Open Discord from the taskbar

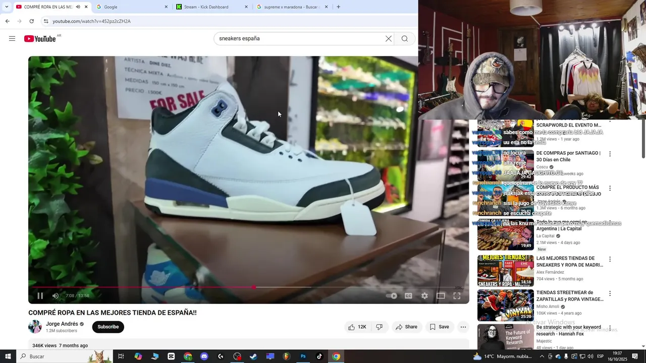point(204,356)
